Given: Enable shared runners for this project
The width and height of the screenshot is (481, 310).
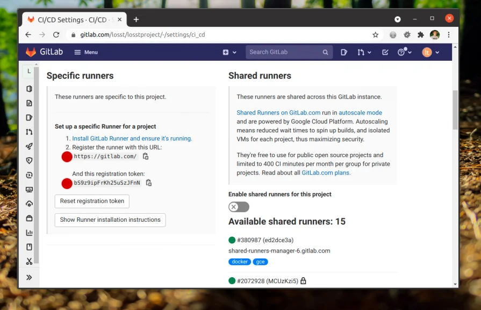Looking at the screenshot, I should coord(238,207).
